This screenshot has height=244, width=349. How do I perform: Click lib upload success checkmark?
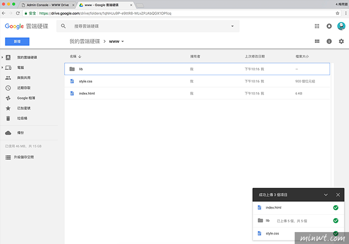click(336, 221)
